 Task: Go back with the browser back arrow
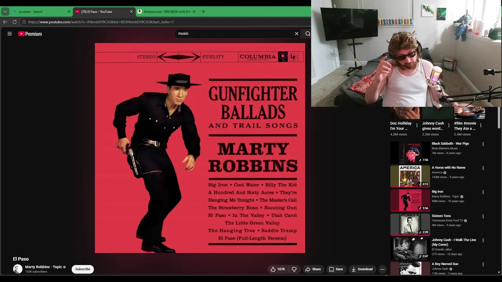pos(5,22)
